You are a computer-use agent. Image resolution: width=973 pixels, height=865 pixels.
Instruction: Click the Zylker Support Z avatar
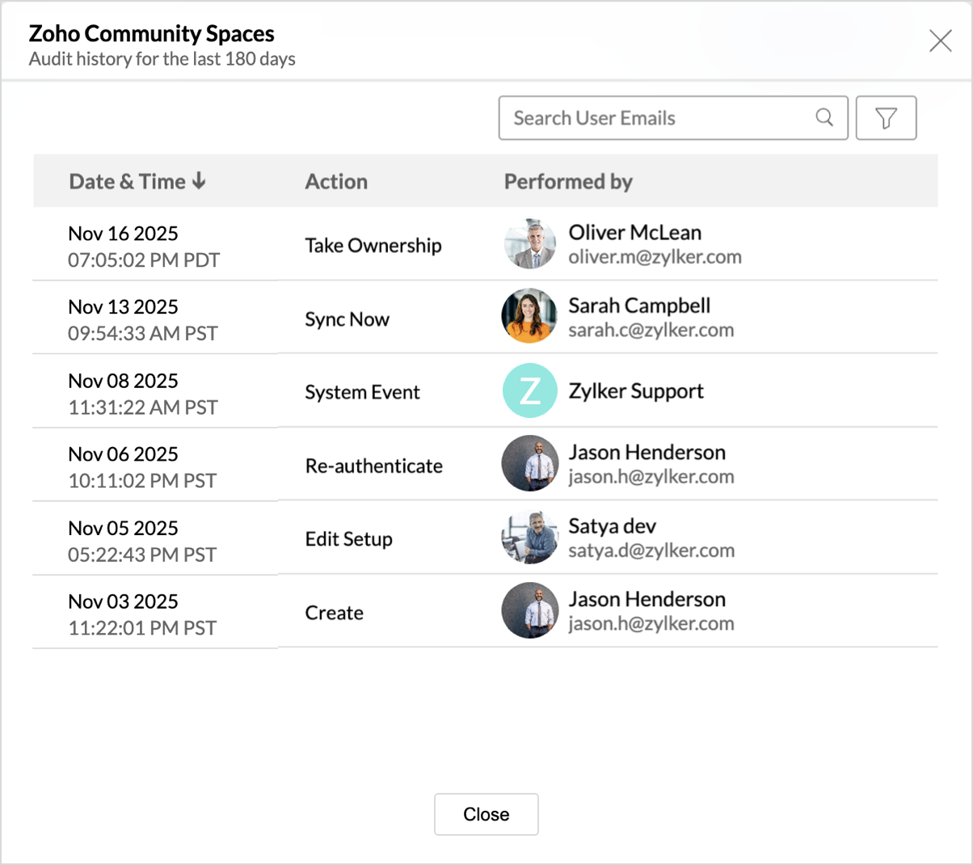click(529, 390)
